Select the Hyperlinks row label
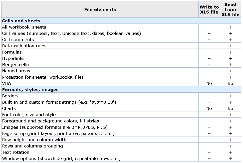This screenshot has height=163, width=243. (13, 58)
